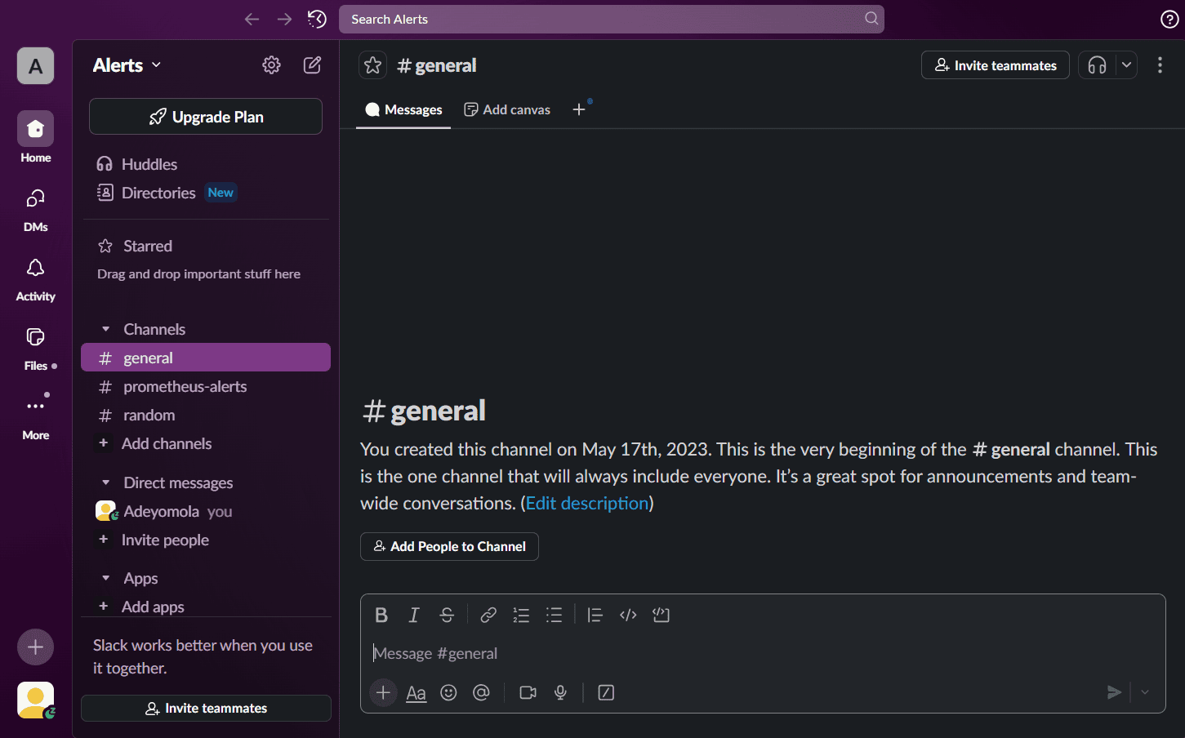Record an audio clip with microphone

point(560,692)
